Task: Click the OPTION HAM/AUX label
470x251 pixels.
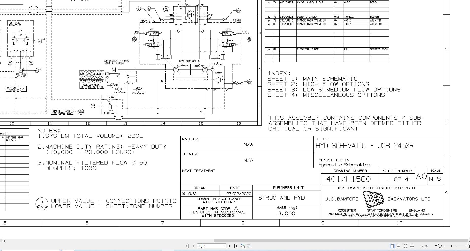Action: coord(15,24)
